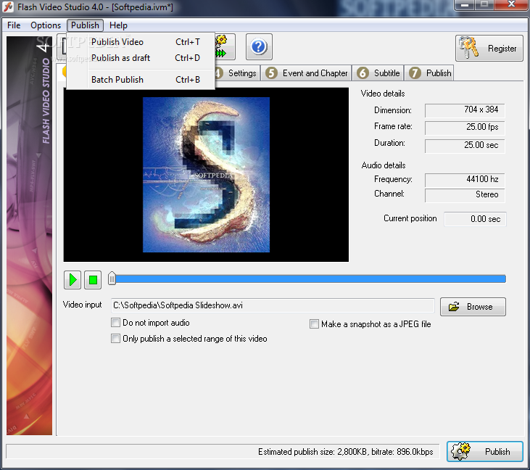Click step 5 number badge on Event tab
530x470 pixels.
tap(271, 73)
